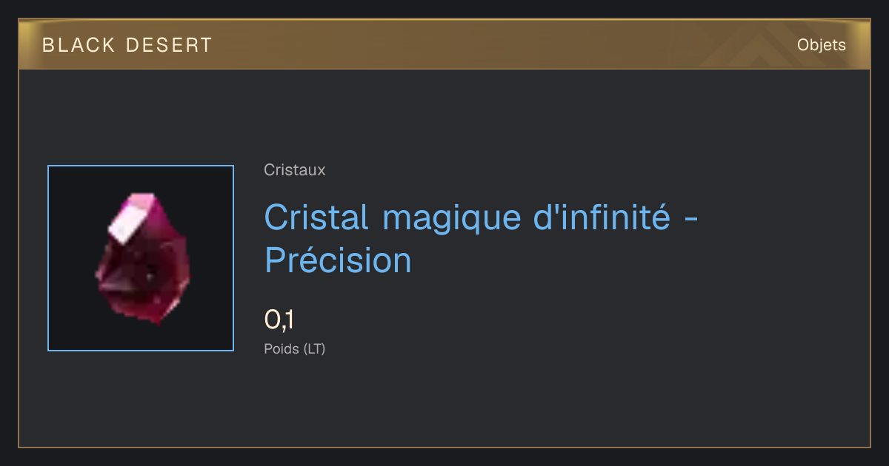This screenshot has height=466, width=889.
Task: Click the dark red lower crystal body
Action: tap(144, 285)
